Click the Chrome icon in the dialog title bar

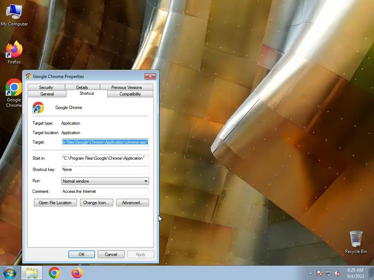click(28, 76)
